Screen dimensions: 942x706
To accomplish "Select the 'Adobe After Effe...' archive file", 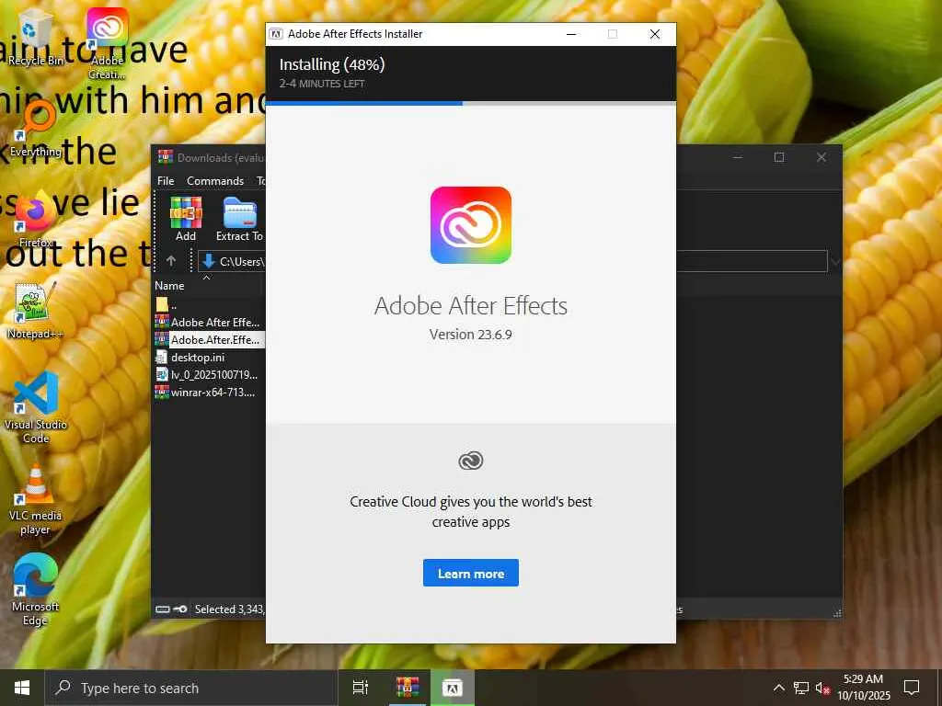I will click(x=209, y=323).
